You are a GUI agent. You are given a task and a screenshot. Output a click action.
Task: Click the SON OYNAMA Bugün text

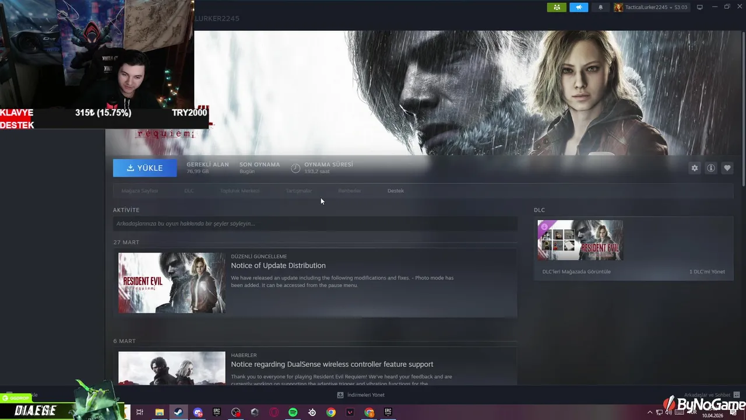click(259, 168)
